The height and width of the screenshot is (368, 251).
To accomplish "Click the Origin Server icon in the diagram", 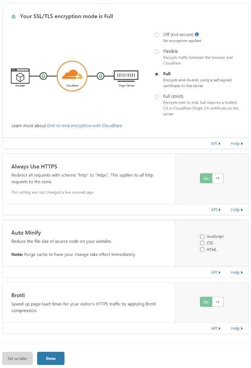I will click(126, 76).
